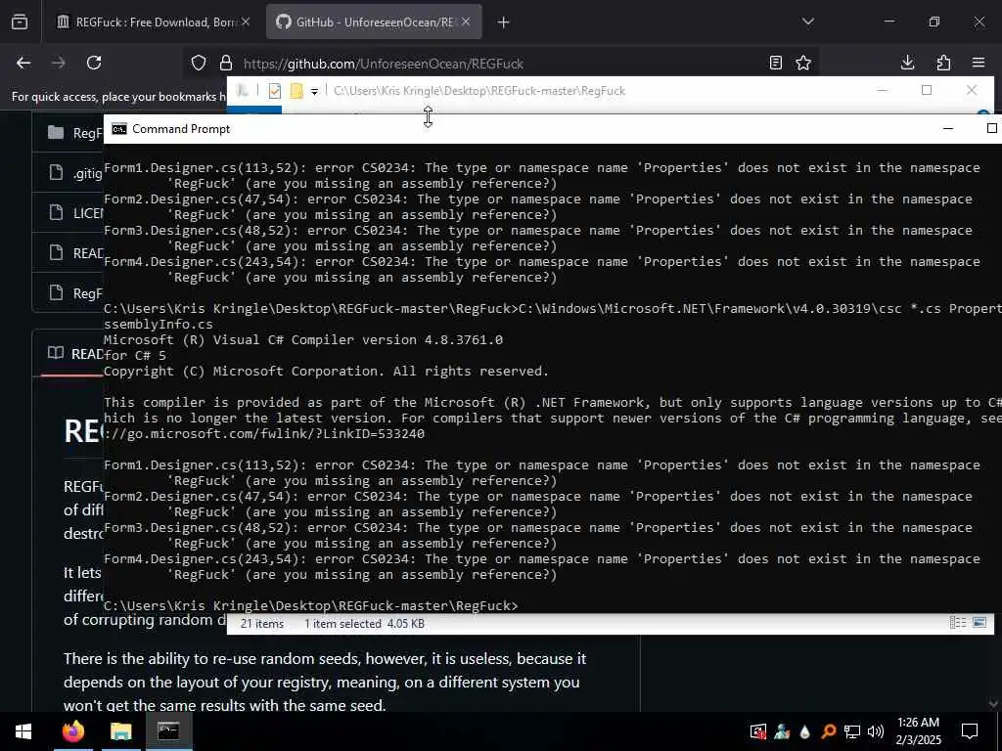Open the Firefox downloads panel
Viewport: 1002px width, 751px height.
[907, 63]
